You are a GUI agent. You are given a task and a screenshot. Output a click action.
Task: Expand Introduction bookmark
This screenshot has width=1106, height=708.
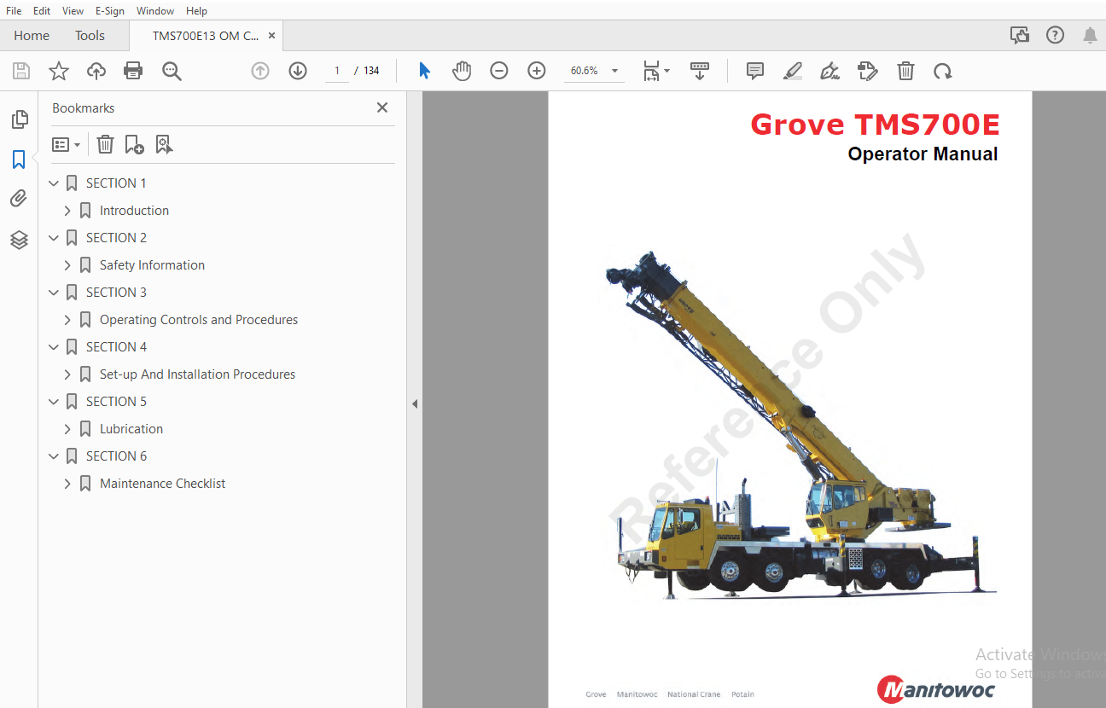click(67, 211)
